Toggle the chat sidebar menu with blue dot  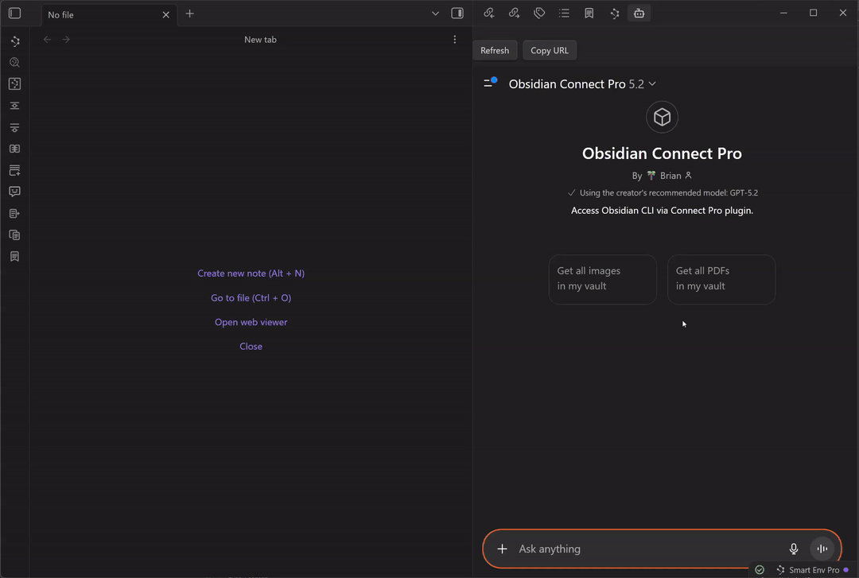(x=490, y=83)
